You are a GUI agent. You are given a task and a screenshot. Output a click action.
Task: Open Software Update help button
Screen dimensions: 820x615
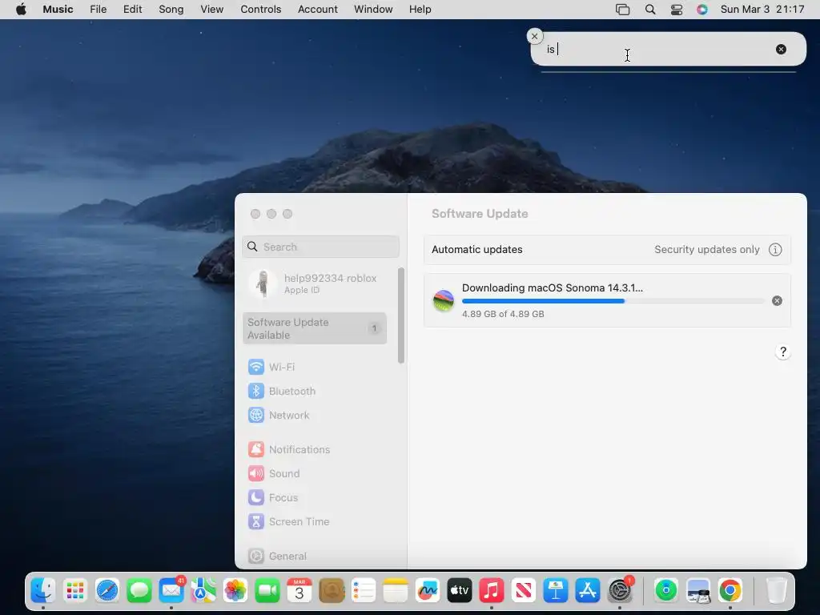783,352
